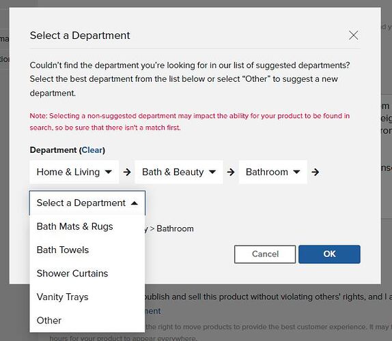Open the Bath & Beauty dropdown
Image resolution: width=392 pixels, height=341 pixels.
click(179, 172)
